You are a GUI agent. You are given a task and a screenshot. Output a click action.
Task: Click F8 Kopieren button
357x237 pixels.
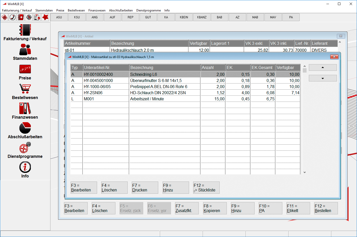point(215,208)
